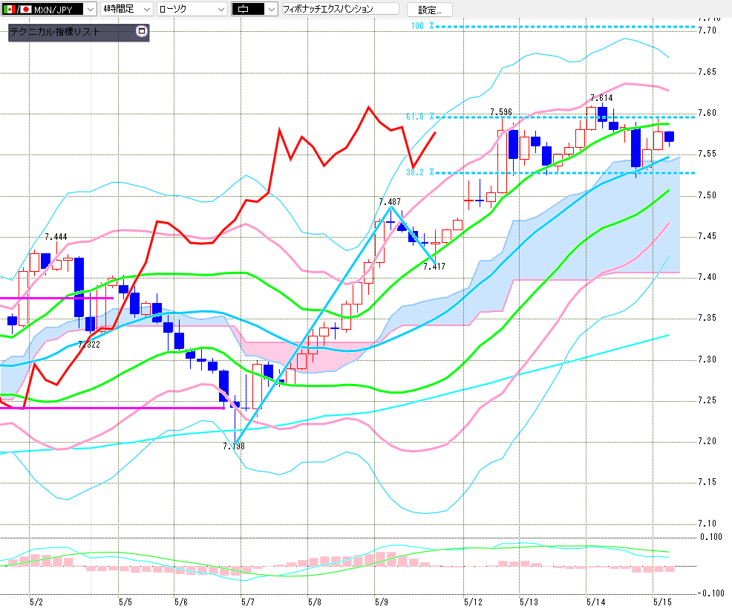732x609 pixels.
Task: Click the 設定... button
Action: tap(430, 10)
